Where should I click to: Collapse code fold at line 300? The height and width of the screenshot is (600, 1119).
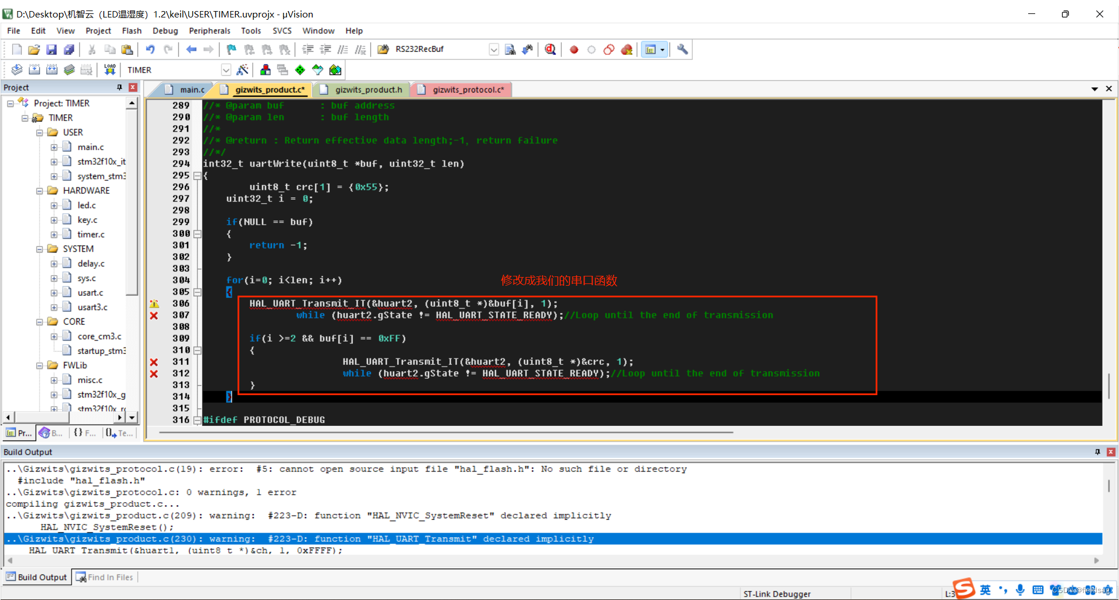[197, 234]
